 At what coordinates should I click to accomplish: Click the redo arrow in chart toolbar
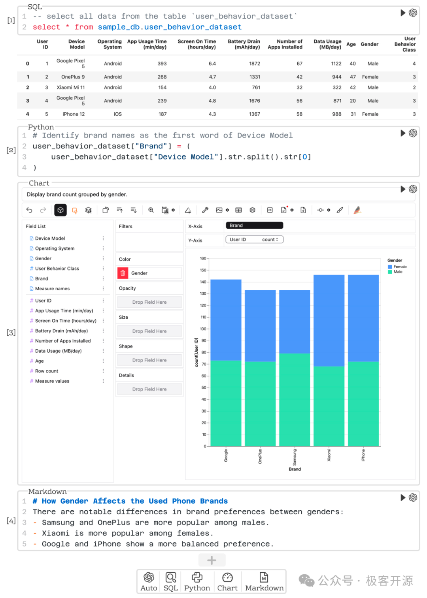coord(43,210)
